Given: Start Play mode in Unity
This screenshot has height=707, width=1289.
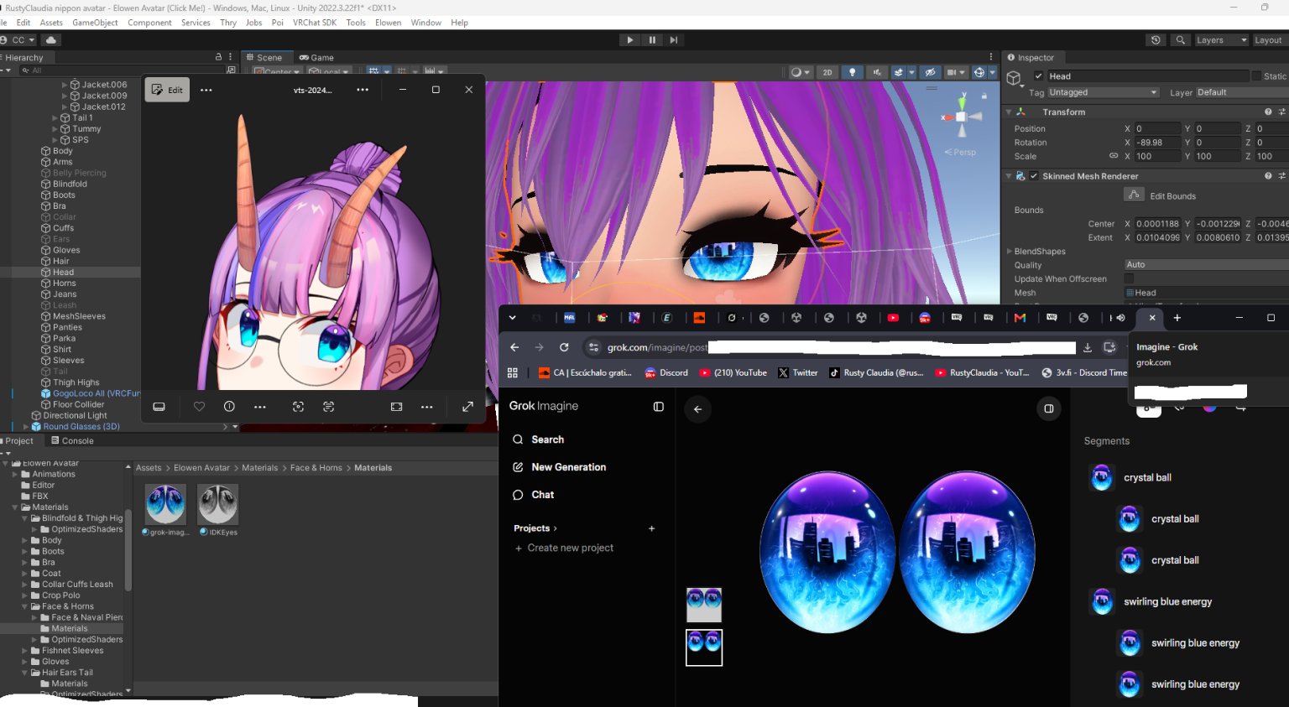Looking at the screenshot, I should [630, 40].
